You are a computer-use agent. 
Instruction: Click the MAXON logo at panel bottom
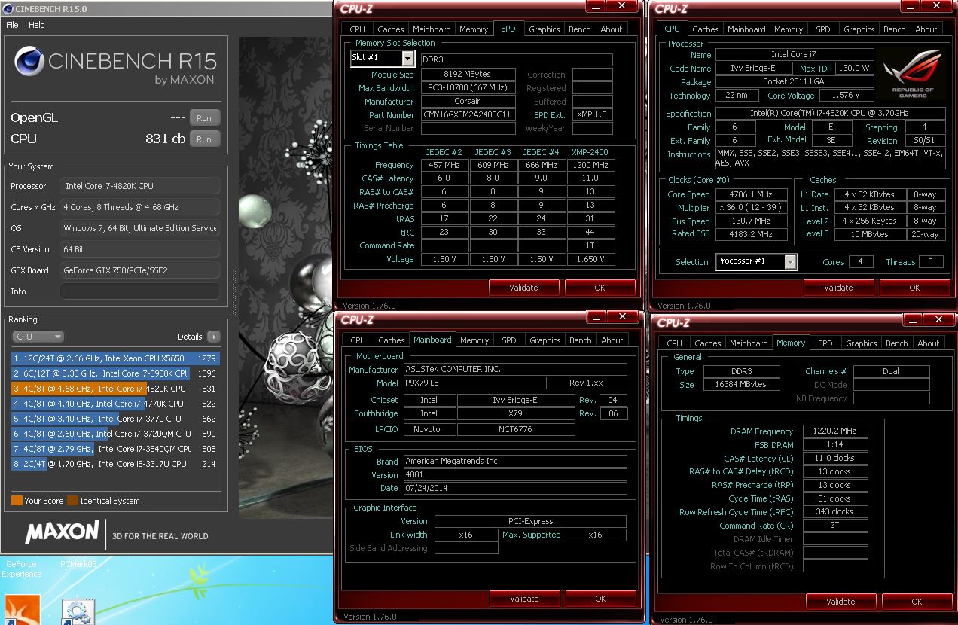(62, 533)
